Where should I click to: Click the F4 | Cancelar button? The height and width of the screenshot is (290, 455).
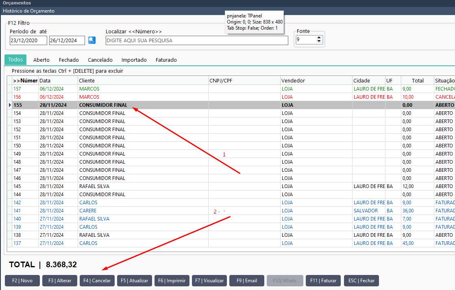coord(97,280)
